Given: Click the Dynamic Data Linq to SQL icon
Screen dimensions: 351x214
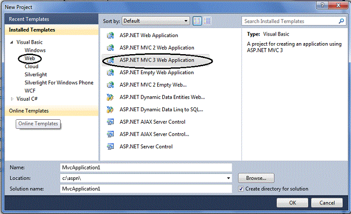Looking at the screenshot, I should [110, 109].
